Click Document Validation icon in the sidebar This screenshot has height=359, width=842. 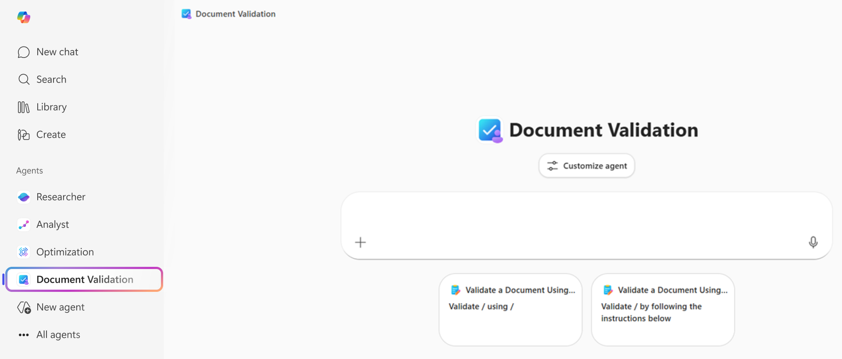pyautogui.click(x=24, y=280)
